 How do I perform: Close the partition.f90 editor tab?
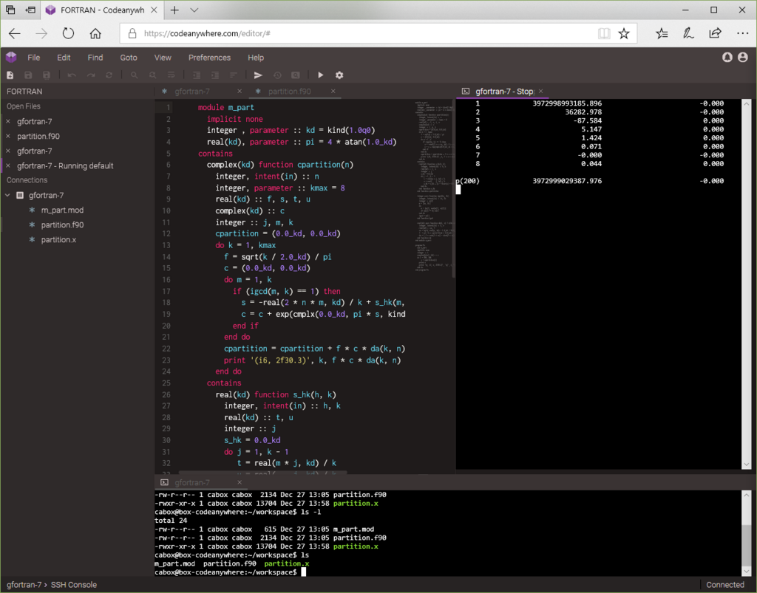tap(333, 91)
